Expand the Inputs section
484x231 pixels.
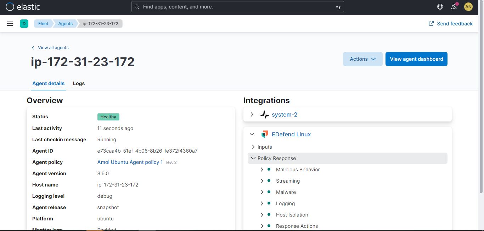[x=253, y=147]
